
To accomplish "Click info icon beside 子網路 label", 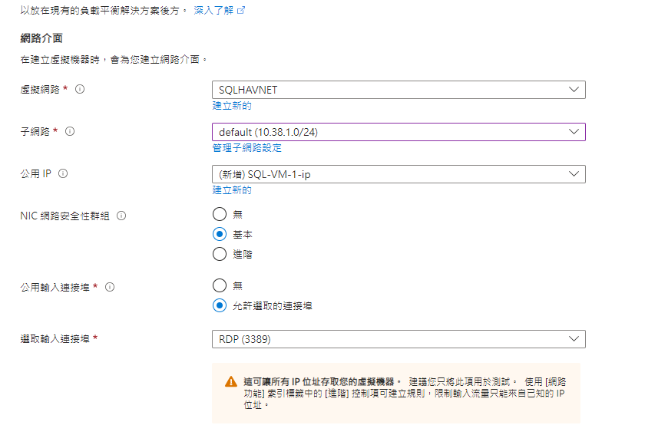I will coord(70,131).
